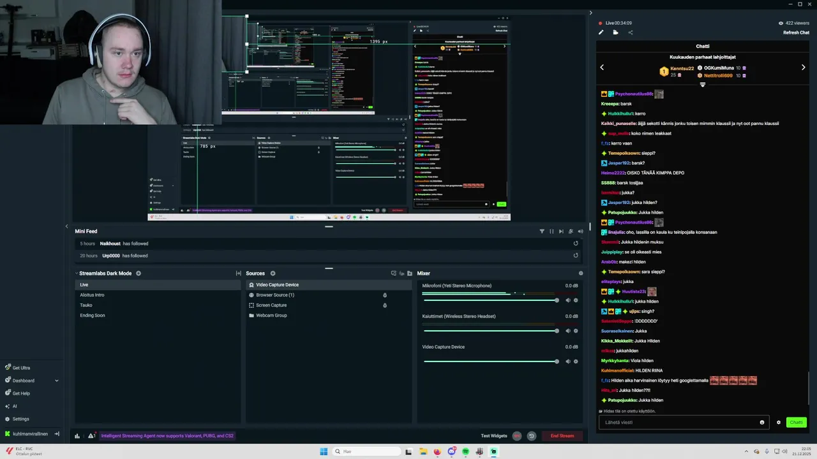817x459 pixels.
Task: Edit stream info with pencil icon
Action: tap(601, 33)
